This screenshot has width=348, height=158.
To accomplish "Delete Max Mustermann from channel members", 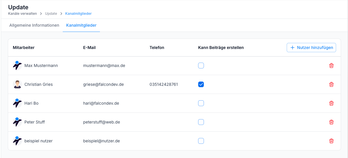I will [x=331, y=66].
